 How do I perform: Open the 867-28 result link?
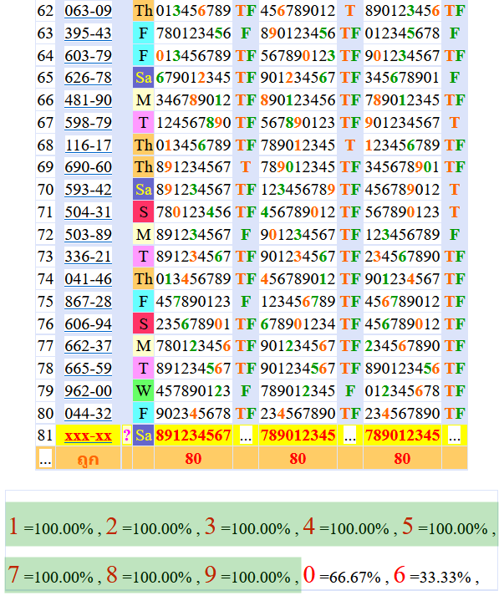(x=88, y=302)
